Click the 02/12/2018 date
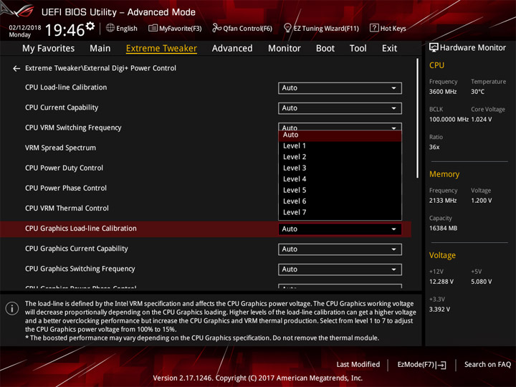 (x=24, y=28)
